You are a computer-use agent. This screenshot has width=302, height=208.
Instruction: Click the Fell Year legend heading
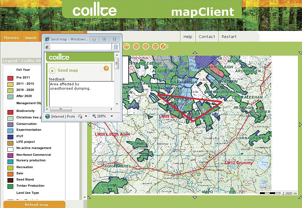pos(23,70)
